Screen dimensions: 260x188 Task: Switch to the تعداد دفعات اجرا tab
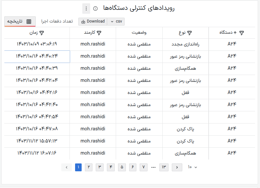tap(57, 22)
